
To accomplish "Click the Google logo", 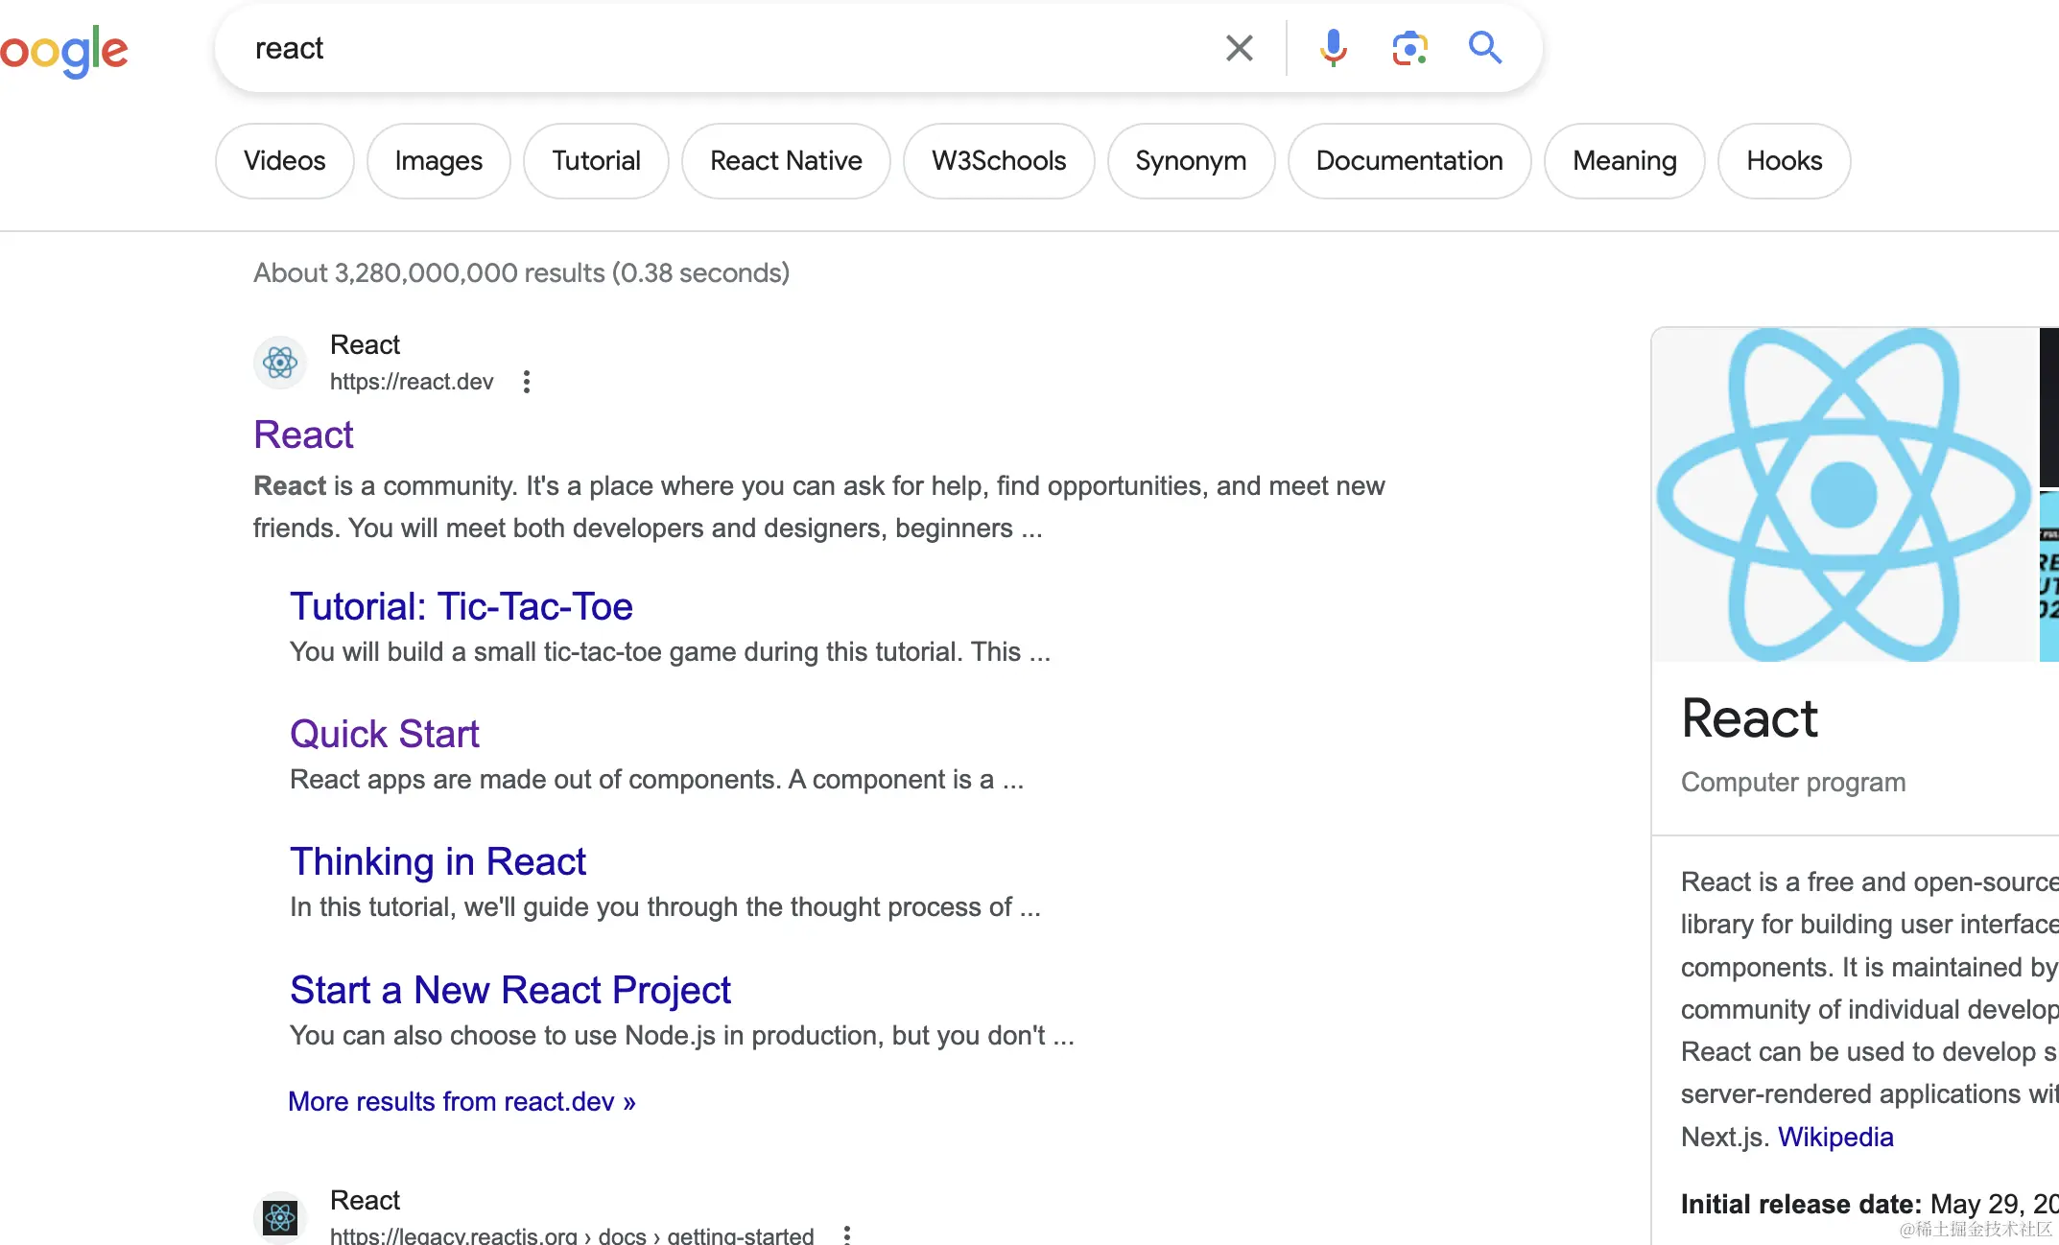I will (x=64, y=52).
